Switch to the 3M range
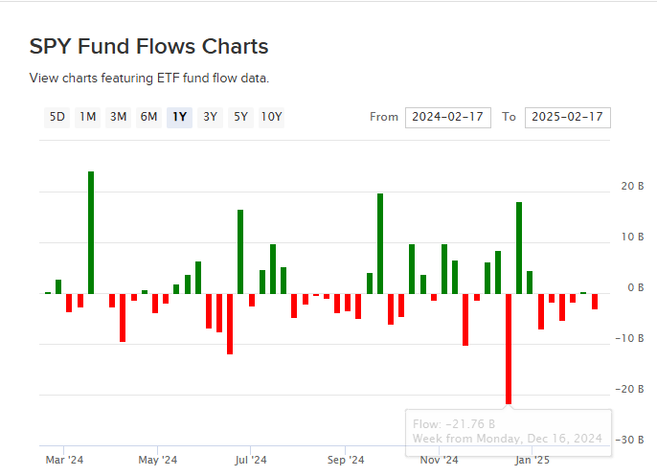Viewport: 657px width, 476px height. pyautogui.click(x=118, y=117)
